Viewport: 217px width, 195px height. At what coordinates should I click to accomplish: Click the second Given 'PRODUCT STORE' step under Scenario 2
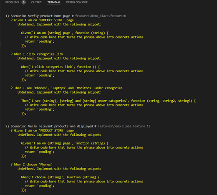tap(42, 131)
